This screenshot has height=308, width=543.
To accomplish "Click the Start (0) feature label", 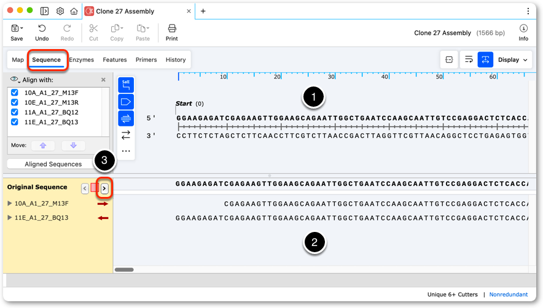I will [189, 104].
